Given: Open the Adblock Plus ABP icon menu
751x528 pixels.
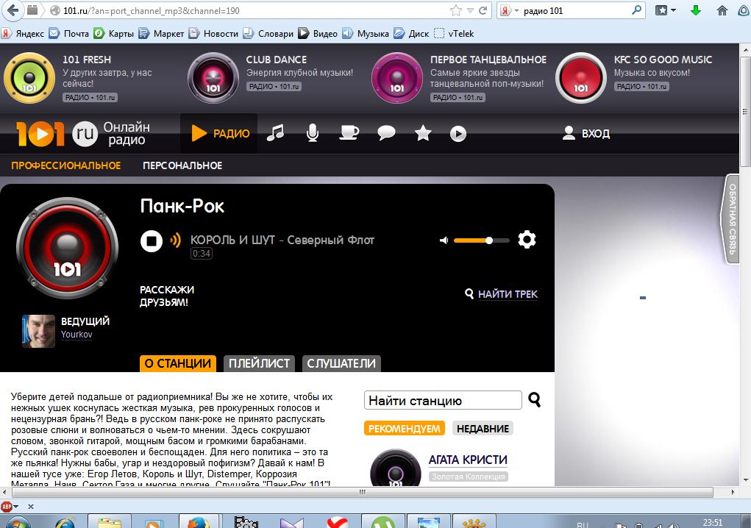Looking at the screenshot, I should point(9,507).
